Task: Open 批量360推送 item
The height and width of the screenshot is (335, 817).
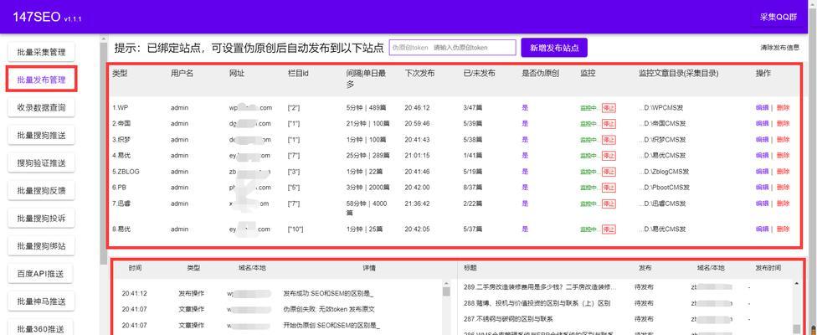Action: (x=41, y=329)
